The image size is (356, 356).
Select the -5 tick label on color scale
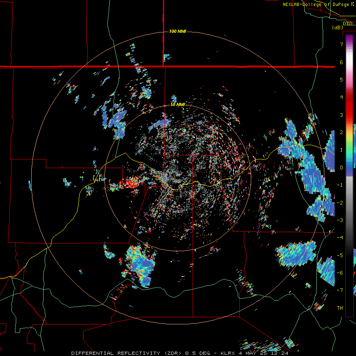point(340,256)
